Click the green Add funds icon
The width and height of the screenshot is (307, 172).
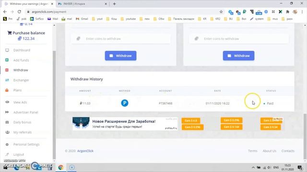(x=7, y=60)
